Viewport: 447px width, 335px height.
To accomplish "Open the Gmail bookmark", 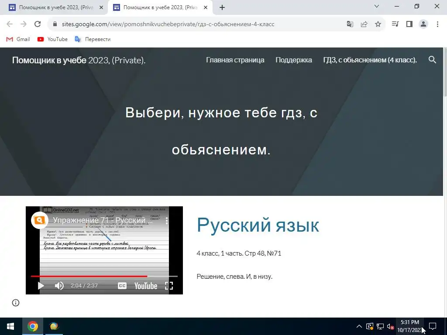I will (x=18, y=39).
